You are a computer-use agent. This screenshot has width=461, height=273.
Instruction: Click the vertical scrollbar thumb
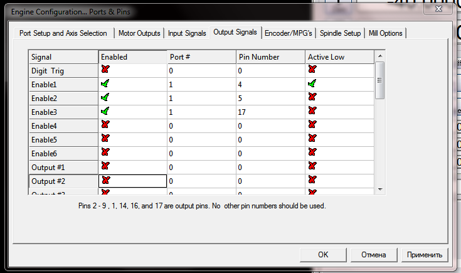[380, 80]
